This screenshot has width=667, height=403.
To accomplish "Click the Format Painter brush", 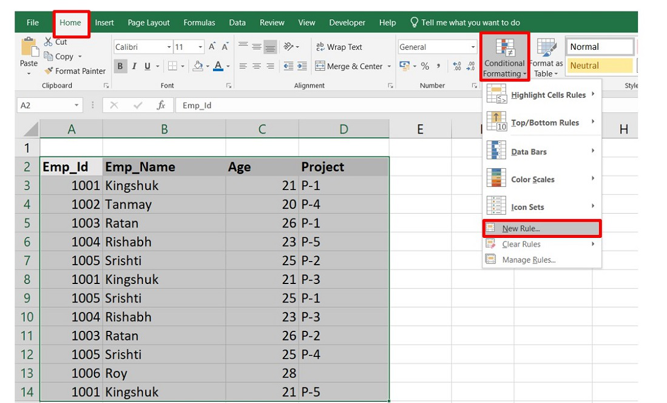I will [49, 70].
